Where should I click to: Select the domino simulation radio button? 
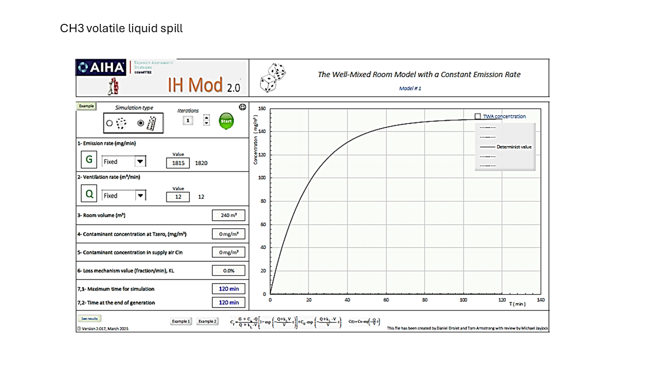[140, 123]
